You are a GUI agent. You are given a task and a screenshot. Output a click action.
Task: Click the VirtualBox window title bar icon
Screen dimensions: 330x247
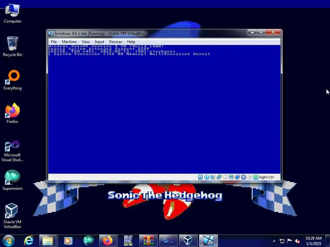coord(51,33)
